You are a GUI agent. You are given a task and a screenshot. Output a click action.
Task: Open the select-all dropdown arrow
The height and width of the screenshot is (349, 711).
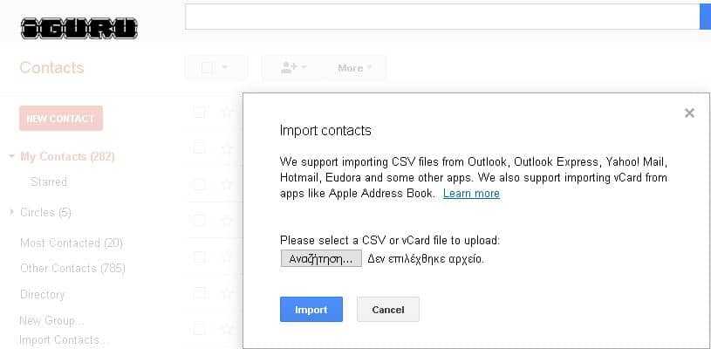224,68
